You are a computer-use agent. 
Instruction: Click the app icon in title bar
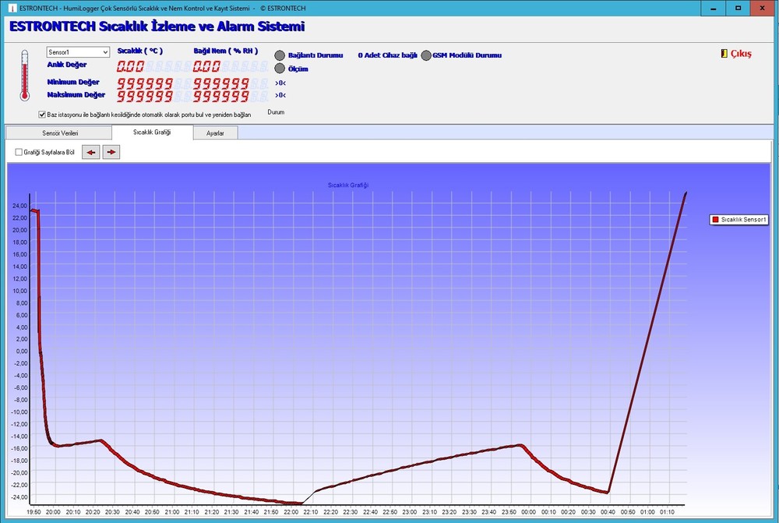(x=8, y=8)
